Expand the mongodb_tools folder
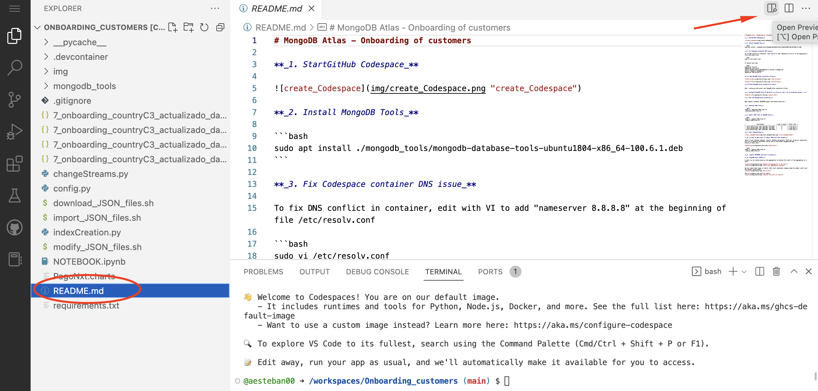The image size is (818, 391). [x=85, y=86]
